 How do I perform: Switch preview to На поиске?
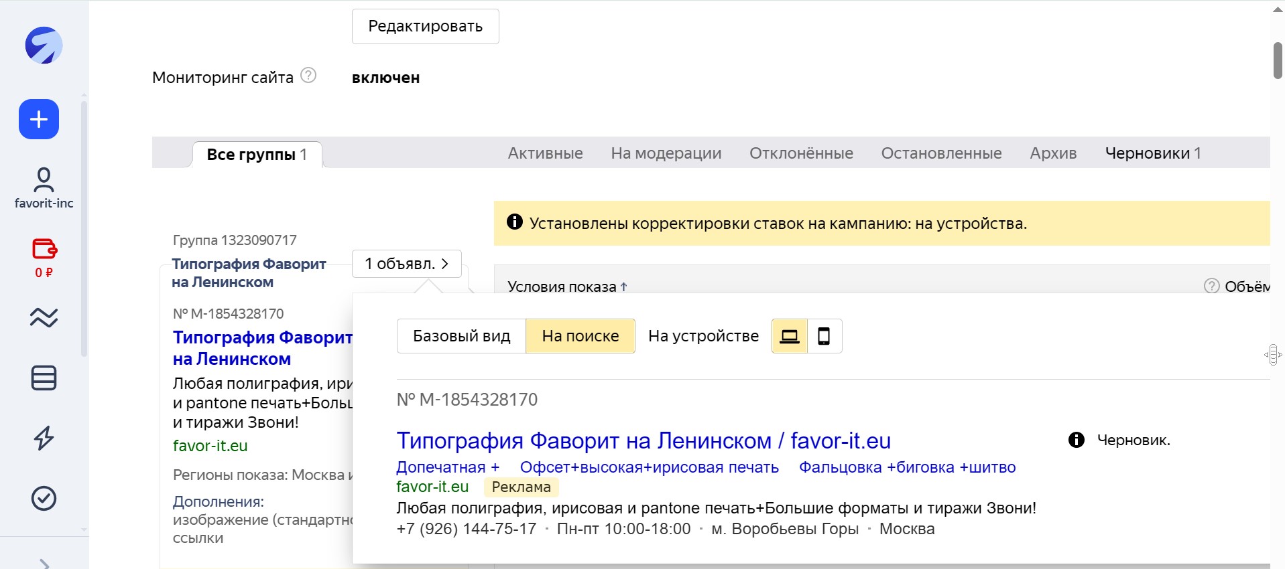580,336
